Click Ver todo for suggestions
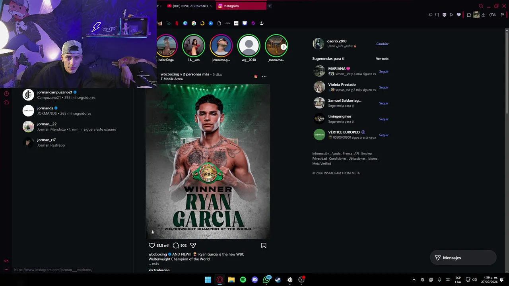This screenshot has height=286, width=509. [382, 59]
